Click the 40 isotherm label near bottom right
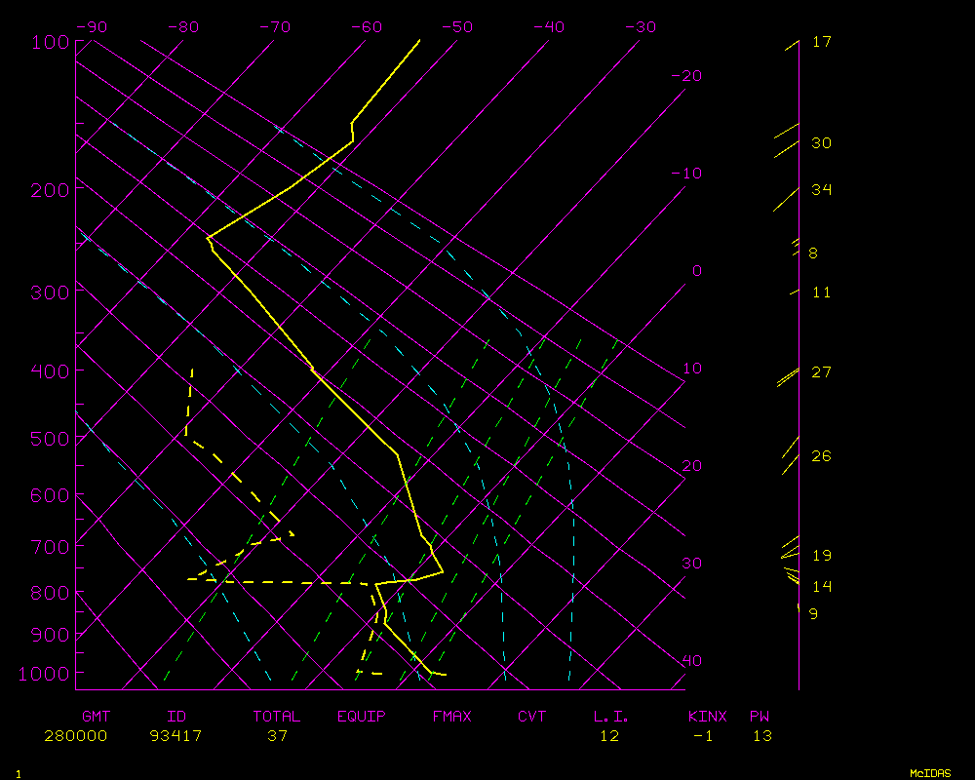The width and height of the screenshot is (975, 780). (x=691, y=661)
